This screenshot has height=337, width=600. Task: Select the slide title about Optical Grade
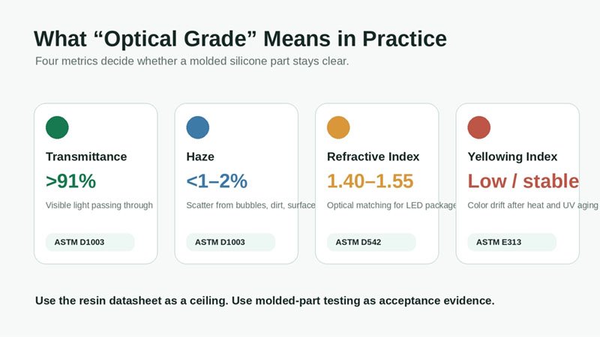pos(240,39)
